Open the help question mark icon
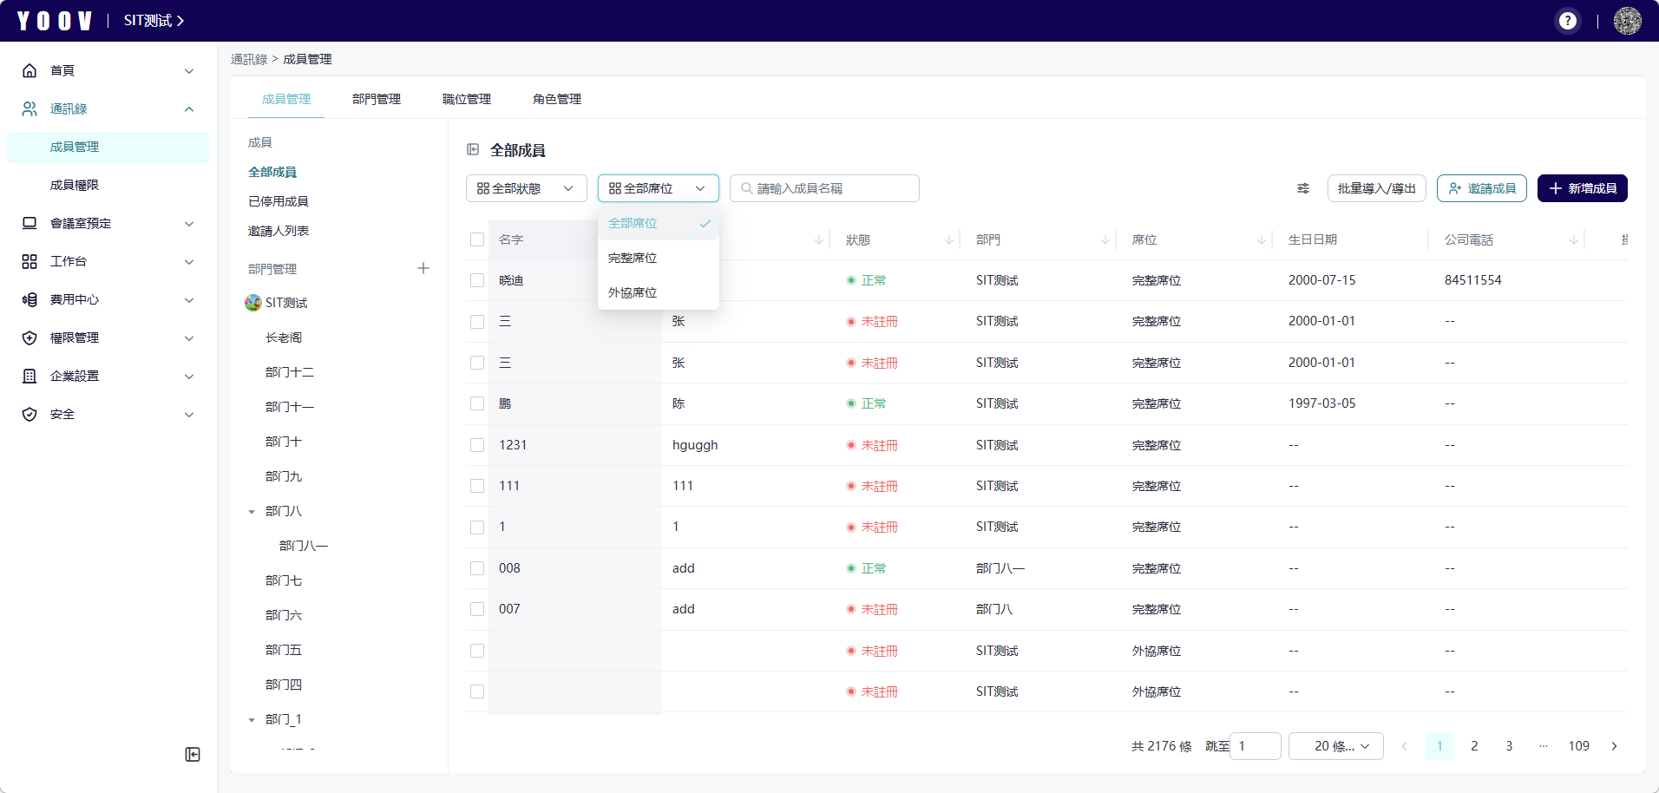Image resolution: width=1659 pixels, height=793 pixels. (1567, 21)
